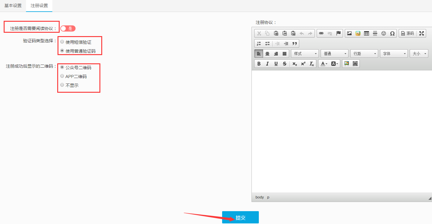Screen dimensions: 432x224
Task: Select 公众号二维码 radio option
Action: [x=62, y=67]
